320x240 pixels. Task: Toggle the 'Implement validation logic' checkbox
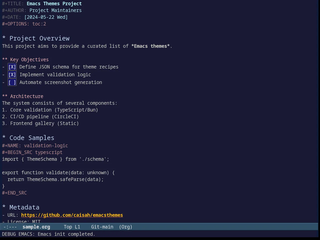(12, 75)
